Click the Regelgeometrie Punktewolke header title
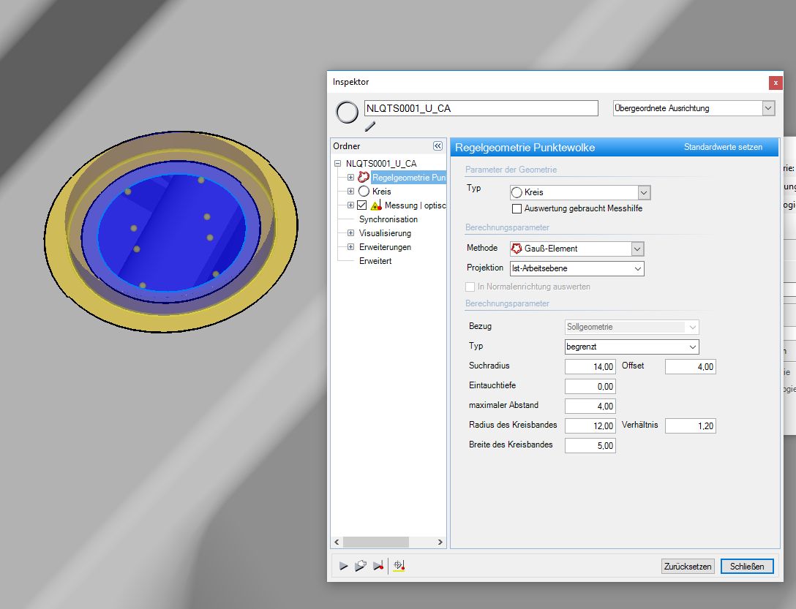The width and height of the screenshot is (796, 609). click(525, 147)
